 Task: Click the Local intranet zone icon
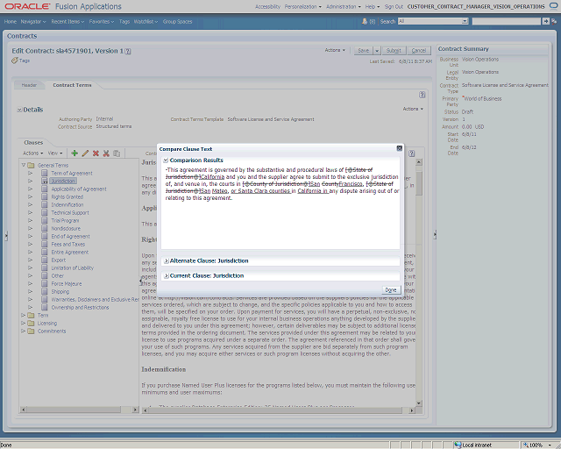tap(458, 445)
